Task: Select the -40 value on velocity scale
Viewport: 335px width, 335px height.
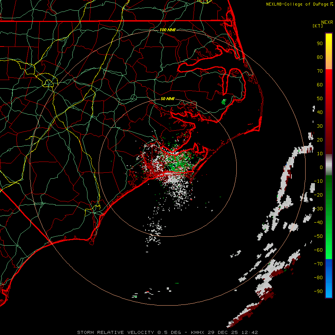Action: (x=318, y=223)
